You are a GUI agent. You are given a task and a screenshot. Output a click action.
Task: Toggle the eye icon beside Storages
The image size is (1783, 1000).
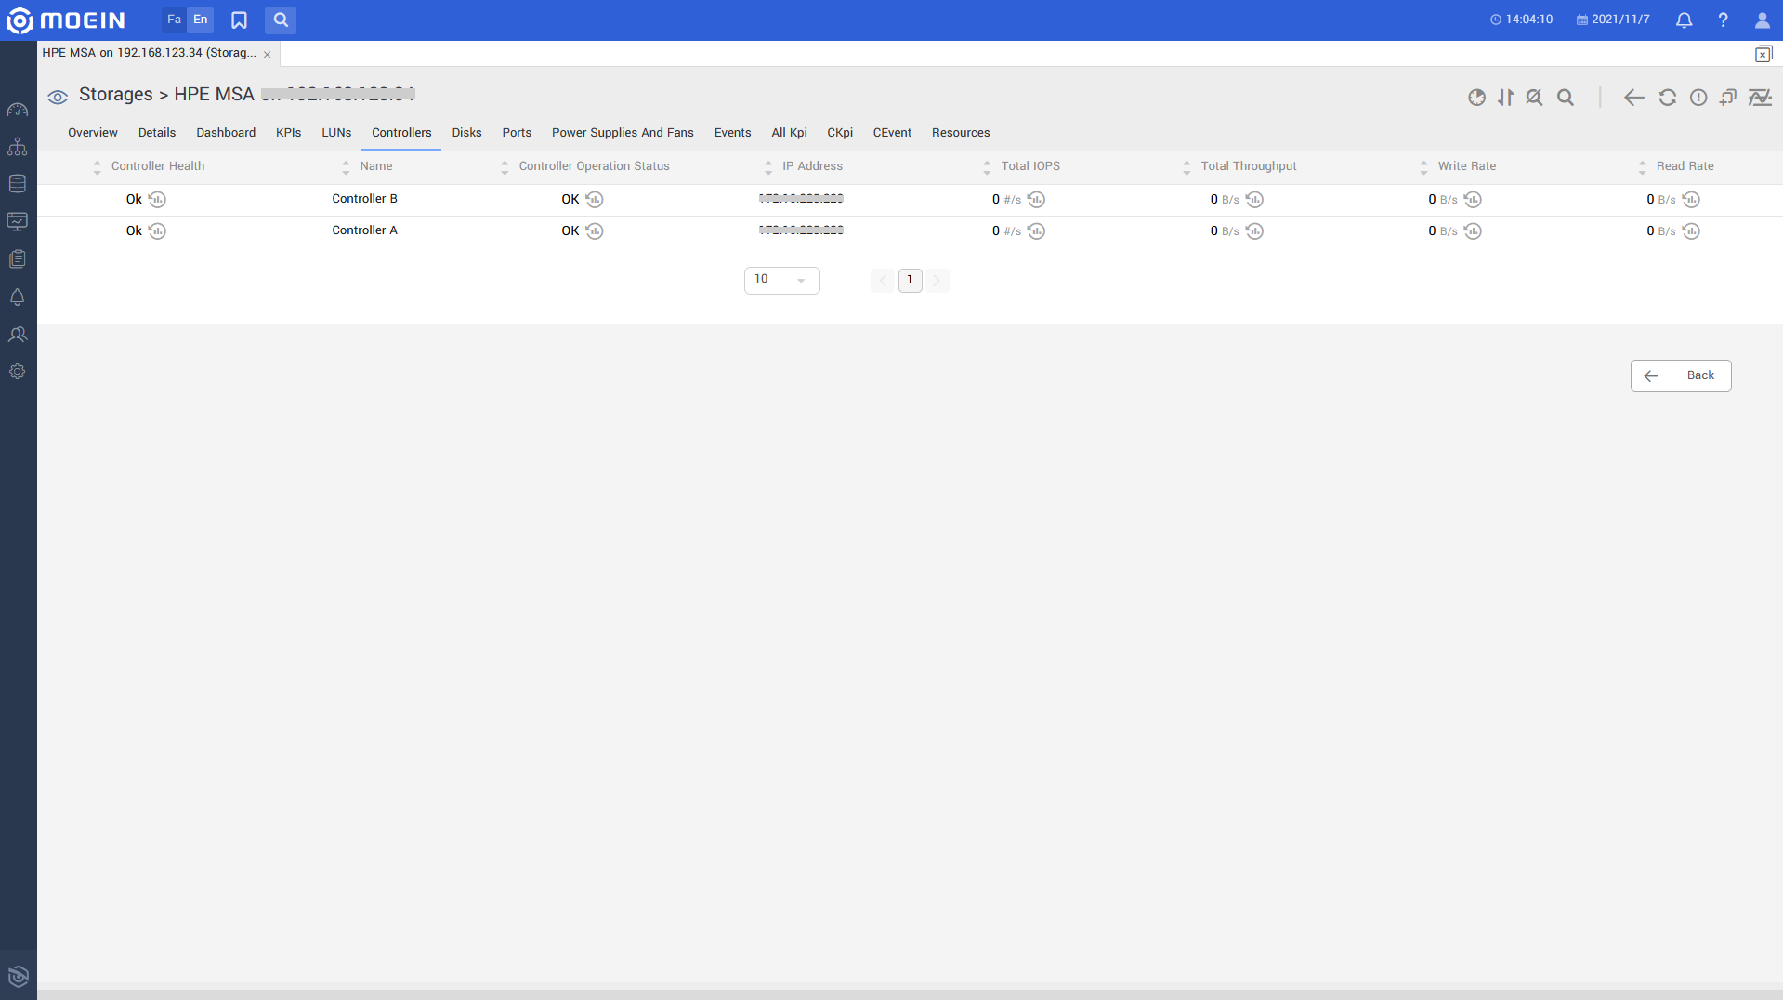(58, 97)
